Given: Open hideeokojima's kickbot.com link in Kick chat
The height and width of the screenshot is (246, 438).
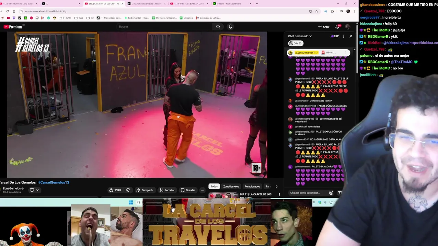Looking at the screenshot, I should point(424,43).
